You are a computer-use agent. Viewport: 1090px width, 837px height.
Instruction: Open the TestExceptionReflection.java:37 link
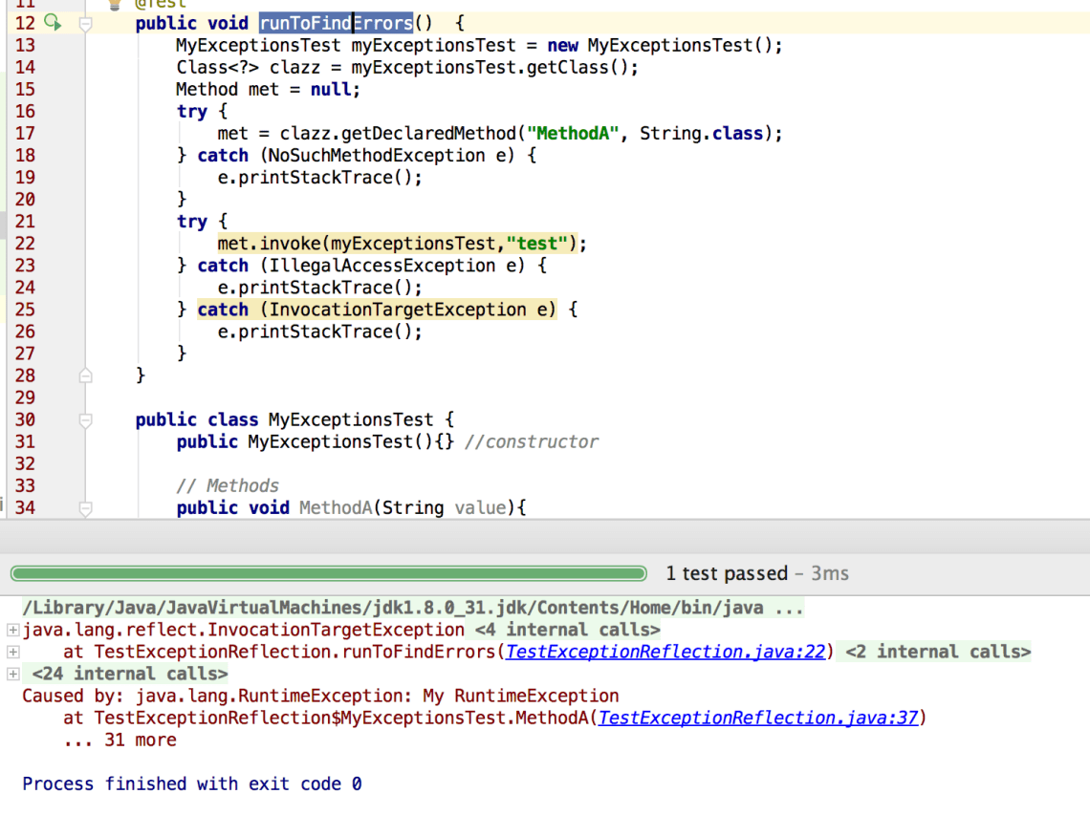[758, 718]
